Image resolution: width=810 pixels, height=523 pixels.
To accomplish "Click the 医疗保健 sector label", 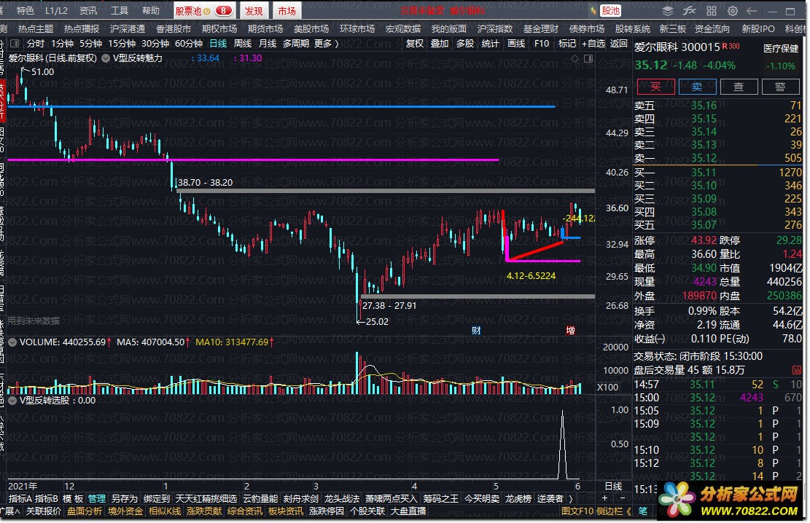I will (781, 48).
